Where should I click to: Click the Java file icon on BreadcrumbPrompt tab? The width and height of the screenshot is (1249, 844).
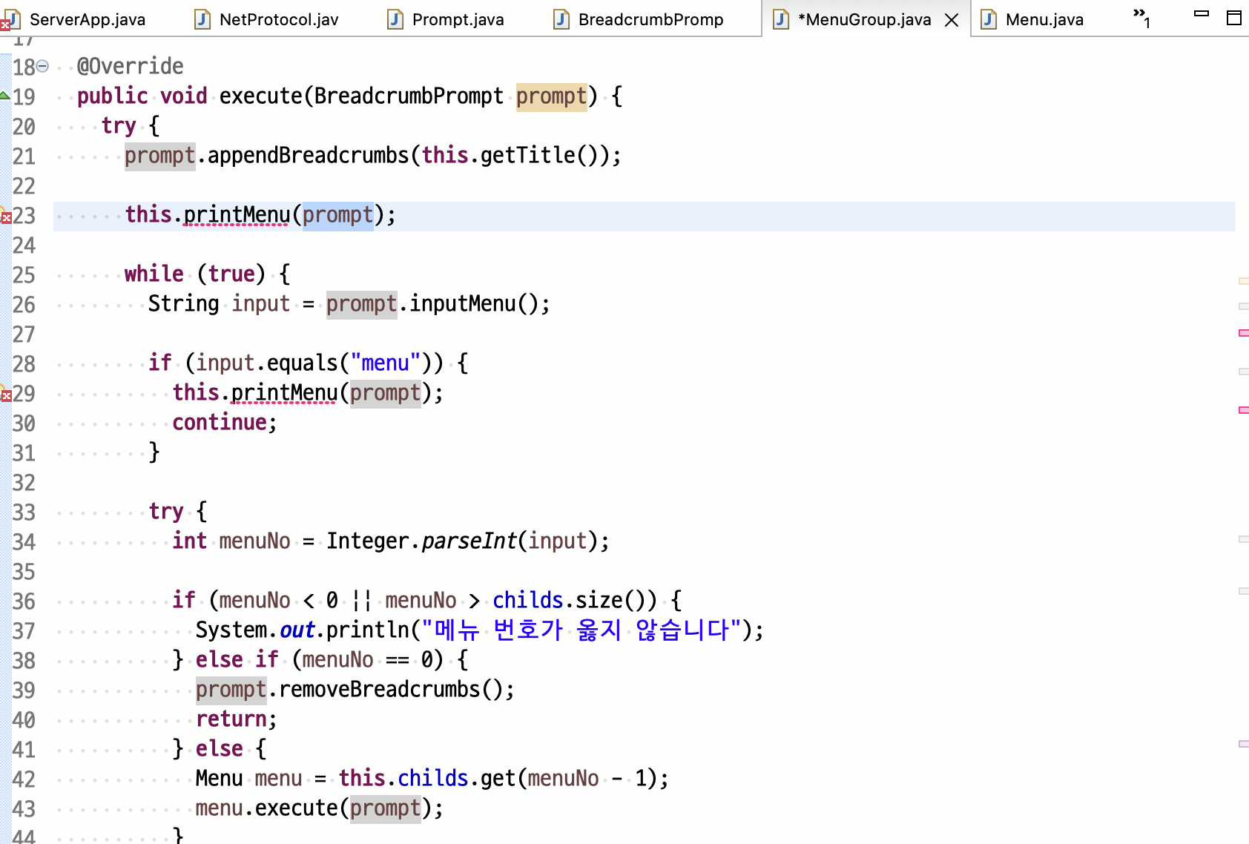click(561, 19)
